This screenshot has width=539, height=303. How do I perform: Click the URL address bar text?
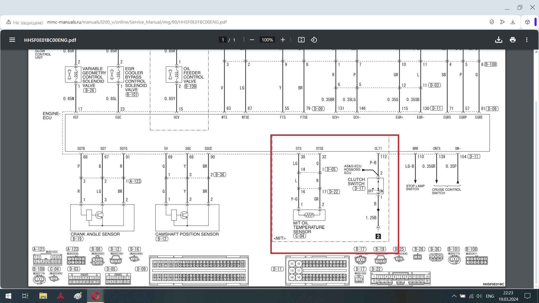[137, 22]
